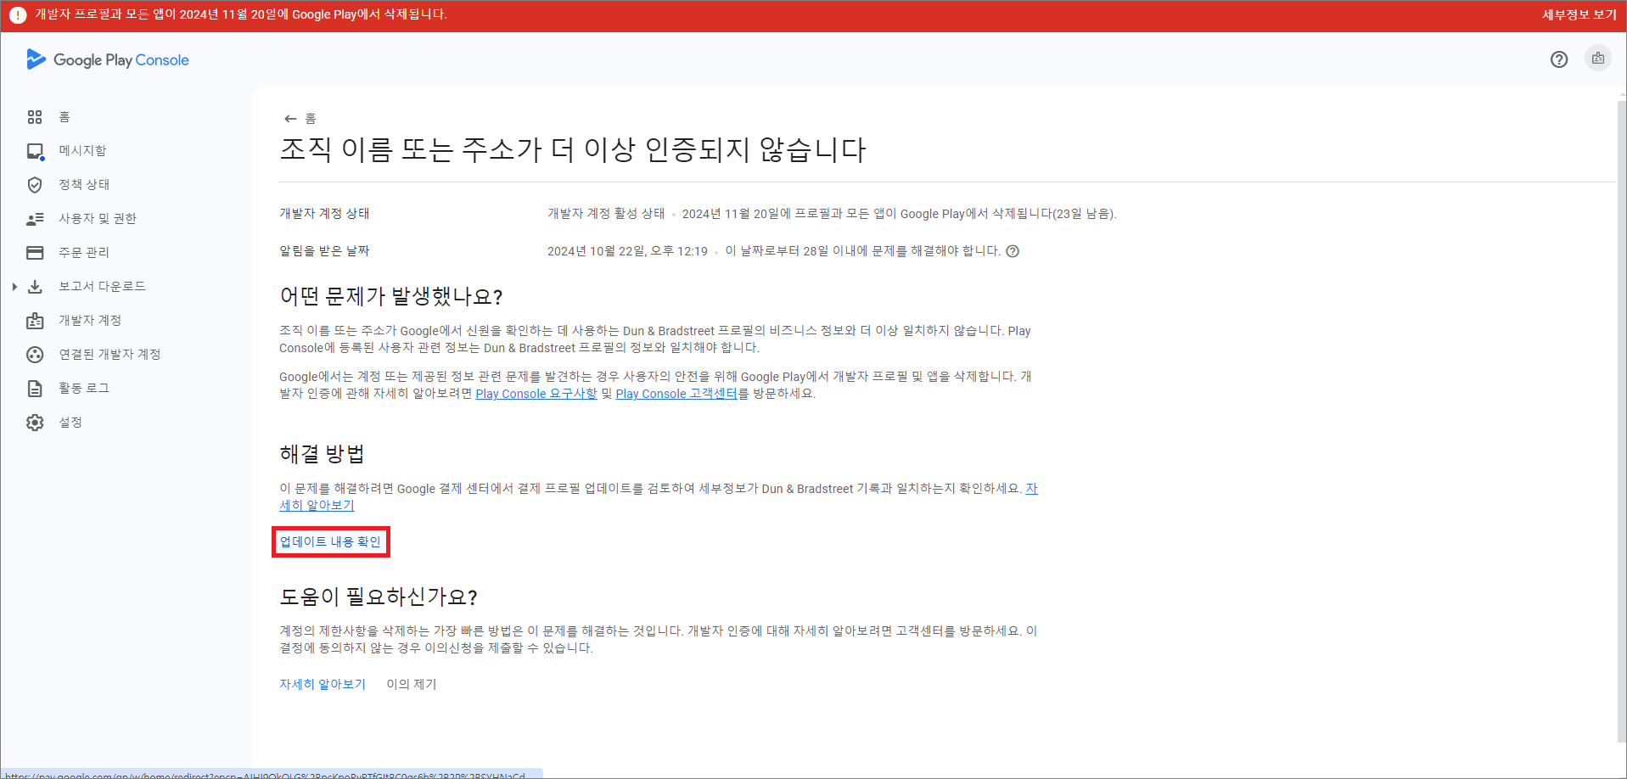Open the developer account badge icon in header

[x=1598, y=59]
